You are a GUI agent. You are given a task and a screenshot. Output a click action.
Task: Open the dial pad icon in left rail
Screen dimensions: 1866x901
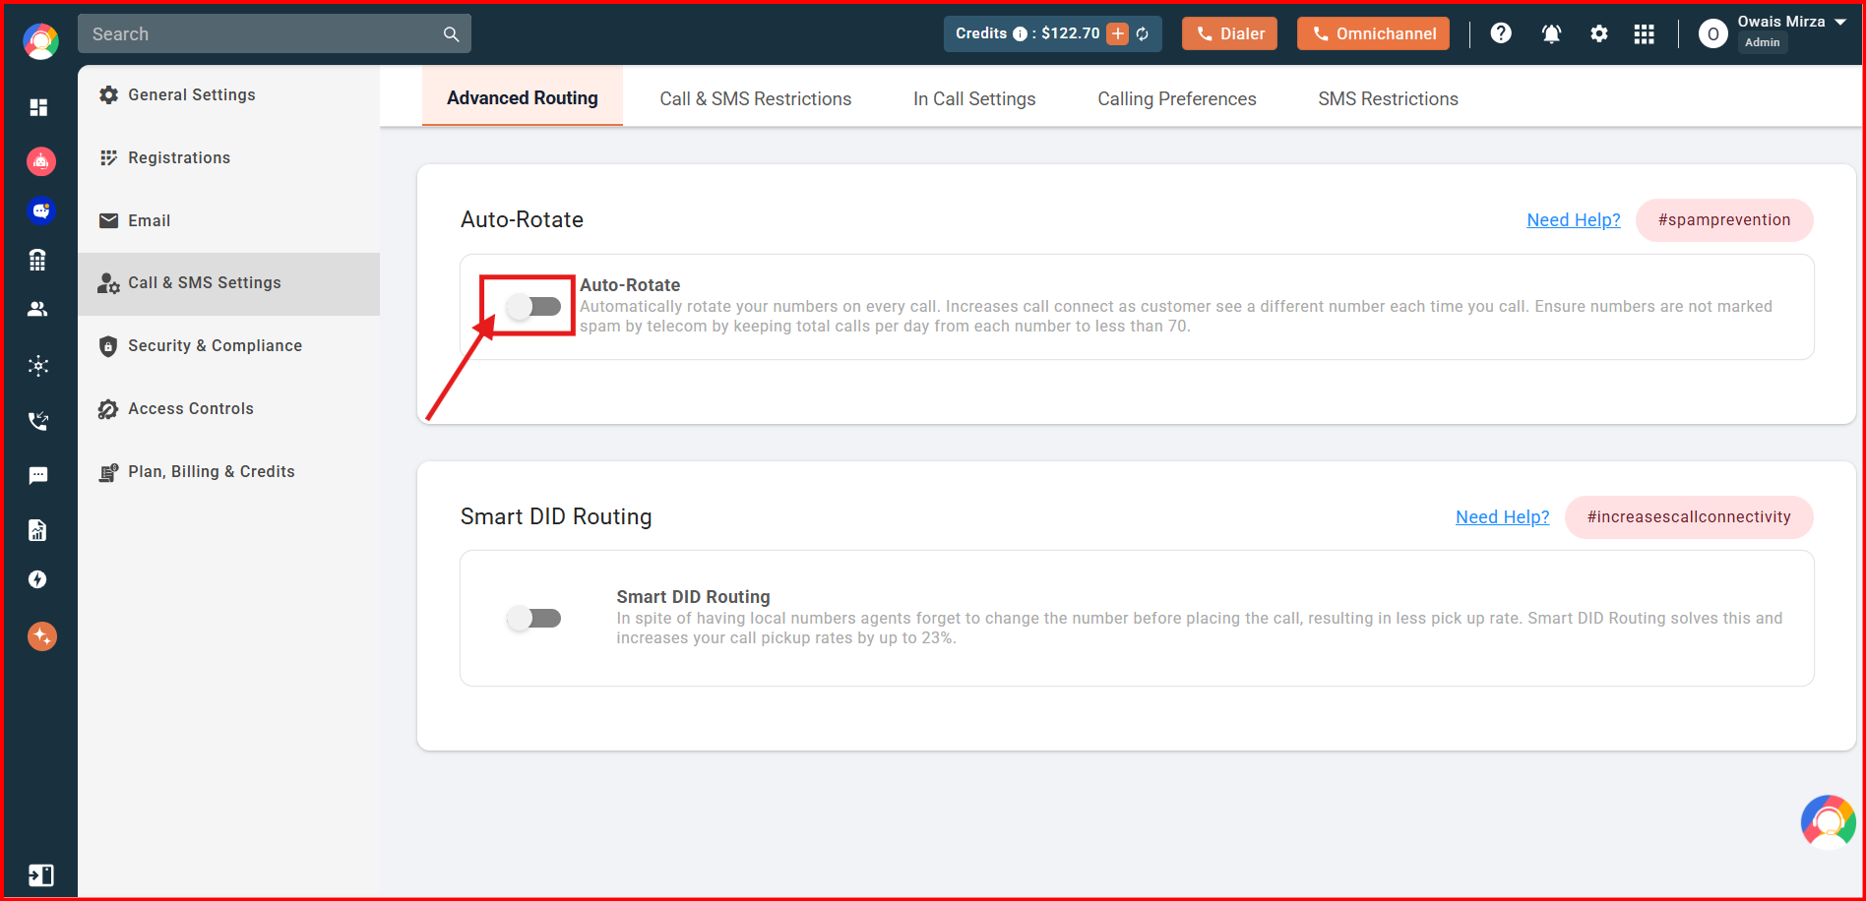(x=37, y=260)
